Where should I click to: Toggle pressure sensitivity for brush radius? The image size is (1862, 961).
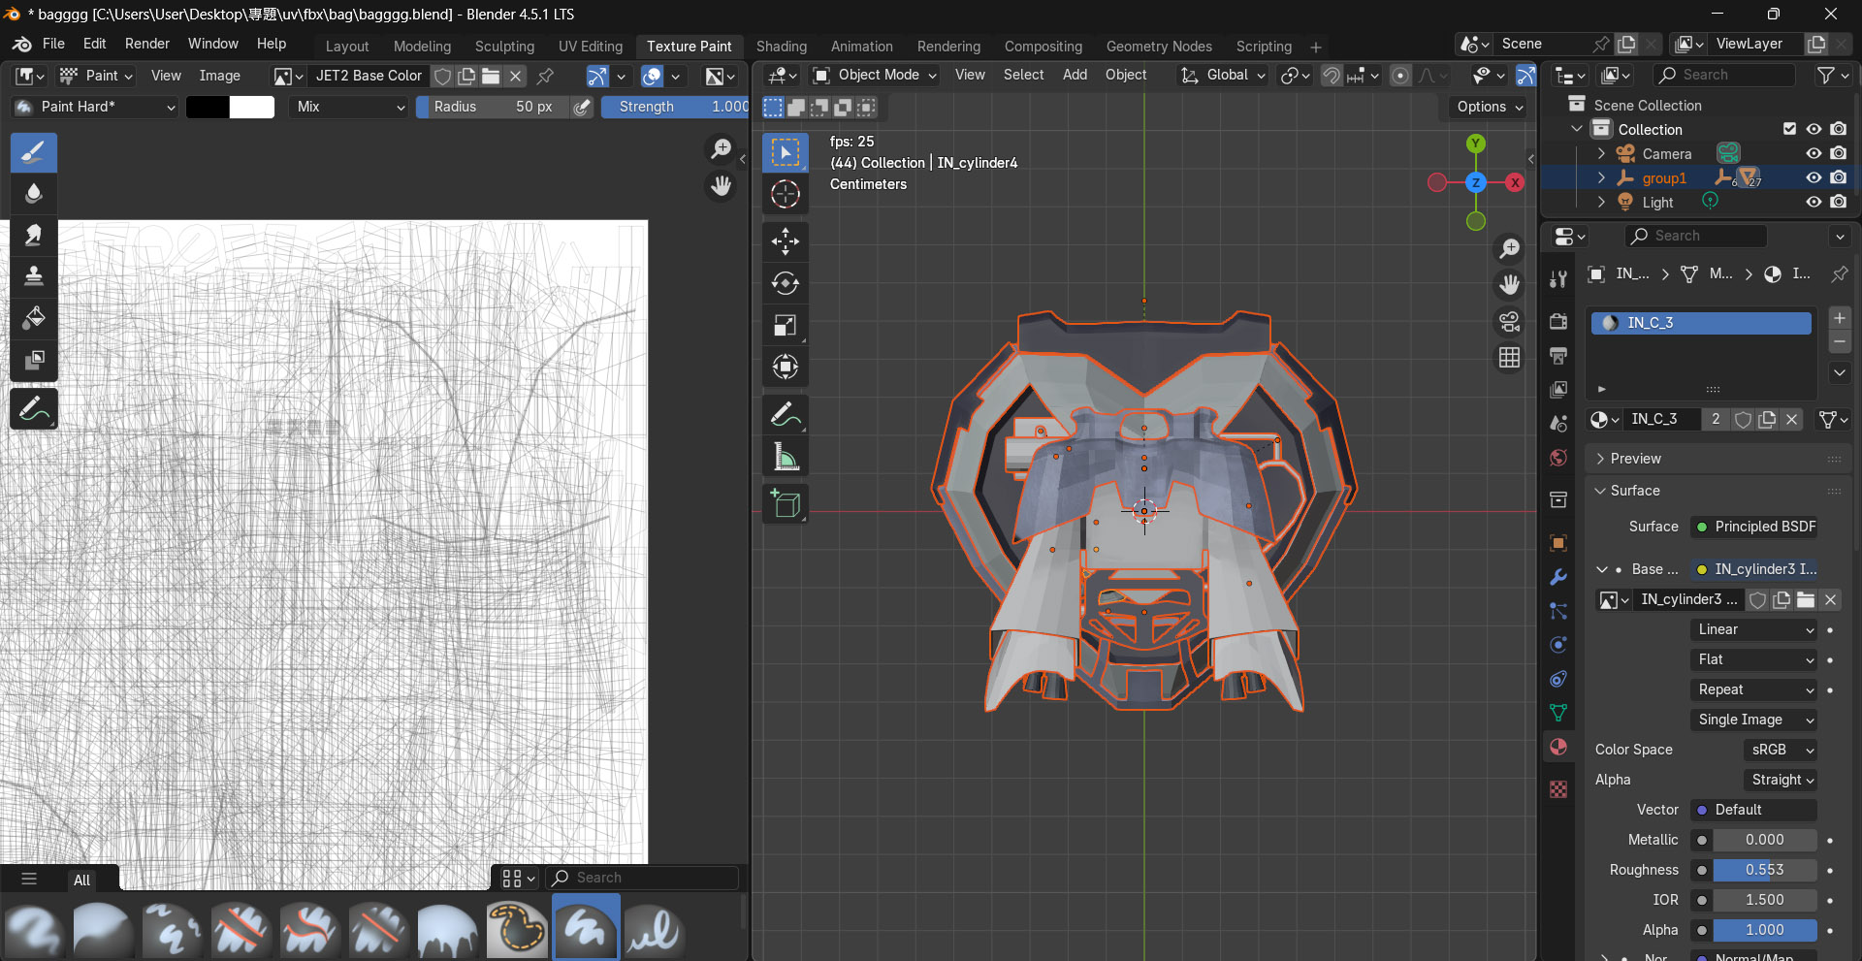[x=582, y=107]
